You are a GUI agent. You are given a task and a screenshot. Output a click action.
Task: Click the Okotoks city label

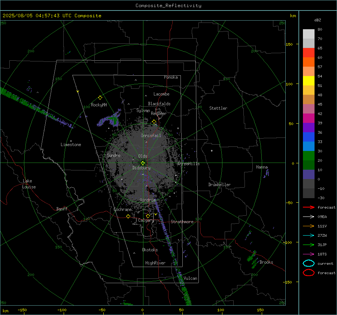[x=150, y=250]
